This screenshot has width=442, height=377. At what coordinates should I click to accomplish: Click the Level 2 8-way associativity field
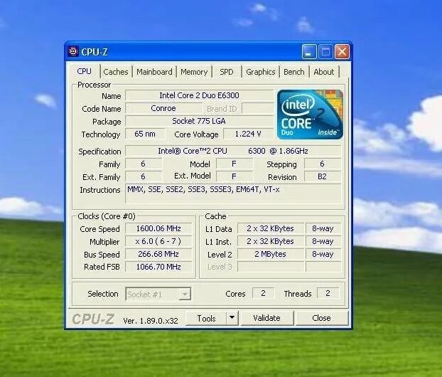point(323,254)
